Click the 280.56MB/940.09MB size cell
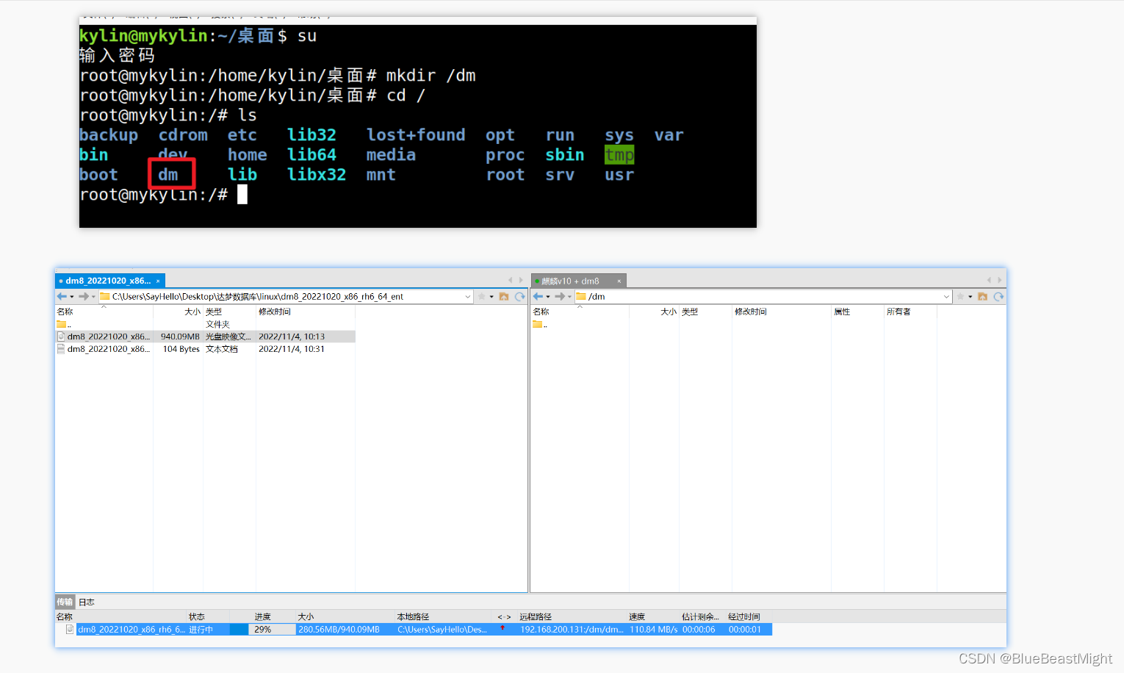The image size is (1124, 673). pos(339,630)
